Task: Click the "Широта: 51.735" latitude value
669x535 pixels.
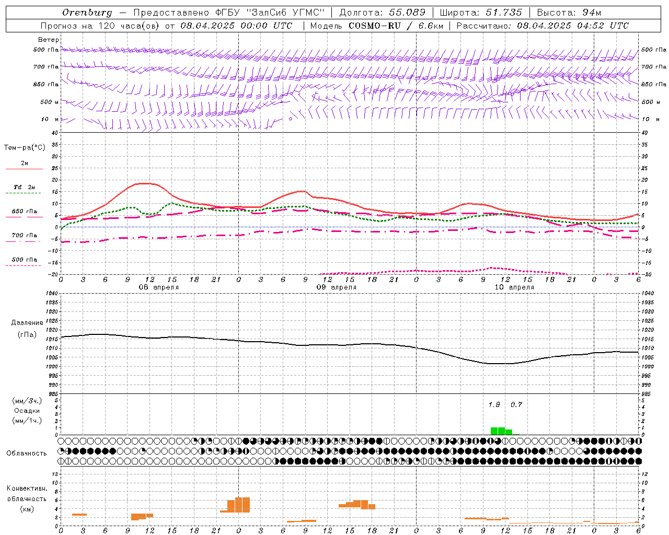Action: point(481,13)
